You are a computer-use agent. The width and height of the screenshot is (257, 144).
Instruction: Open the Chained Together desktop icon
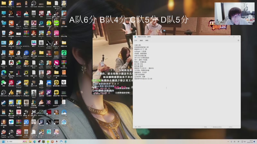[4, 134]
